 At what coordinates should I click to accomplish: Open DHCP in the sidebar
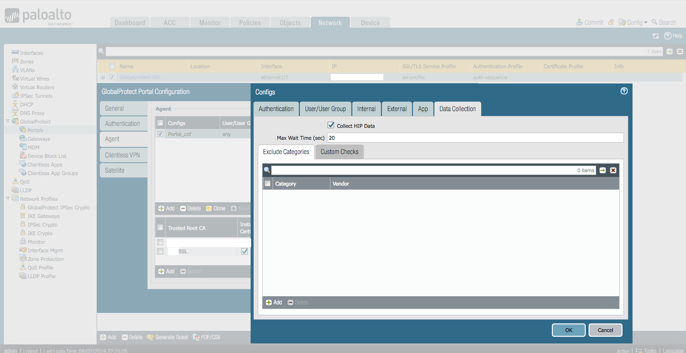(x=26, y=104)
